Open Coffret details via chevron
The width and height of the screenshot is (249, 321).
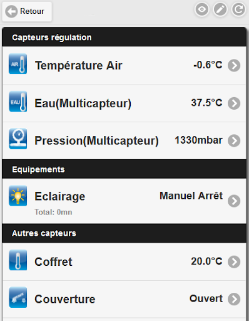pos(234,261)
